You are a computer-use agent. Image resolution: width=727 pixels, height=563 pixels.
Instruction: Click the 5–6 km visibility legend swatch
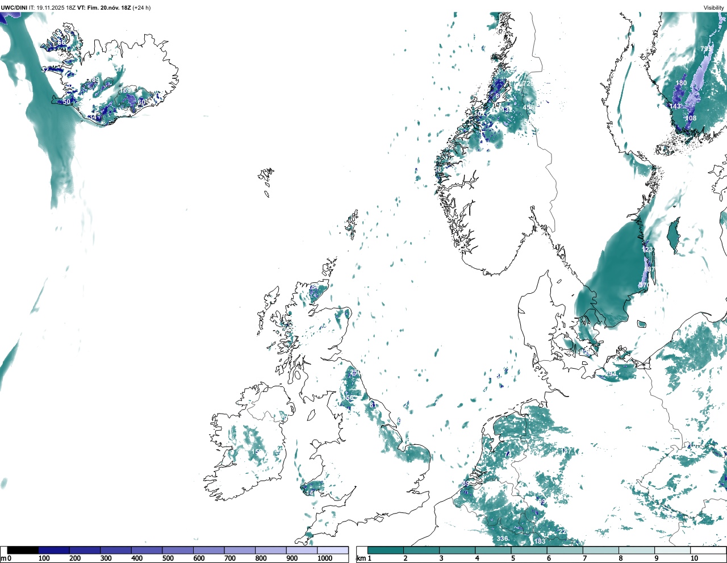529,550
